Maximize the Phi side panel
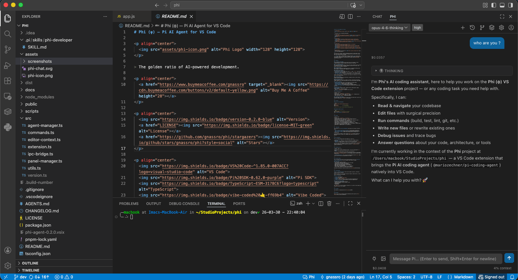518x280 pixels. 502,17
